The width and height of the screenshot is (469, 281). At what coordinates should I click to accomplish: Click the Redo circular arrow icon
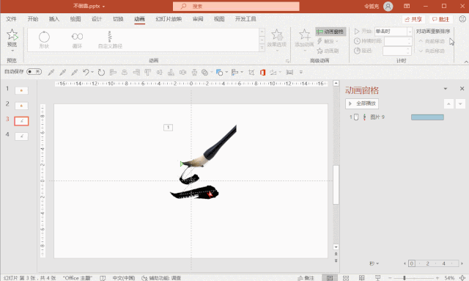tap(101, 72)
